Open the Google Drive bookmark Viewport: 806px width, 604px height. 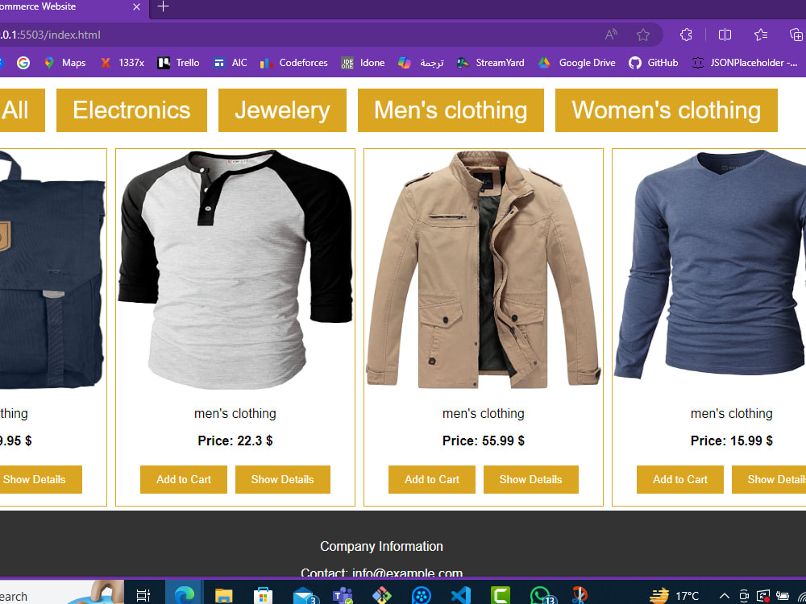point(577,63)
